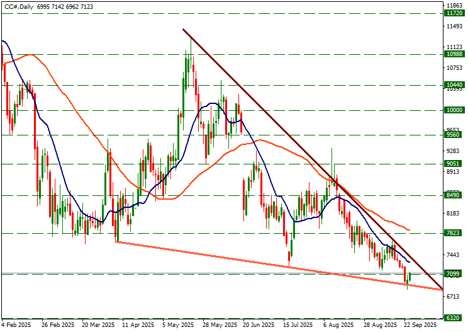The width and height of the screenshot is (468, 332).
Task: Select the 7099 price level label
Action: click(454, 274)
